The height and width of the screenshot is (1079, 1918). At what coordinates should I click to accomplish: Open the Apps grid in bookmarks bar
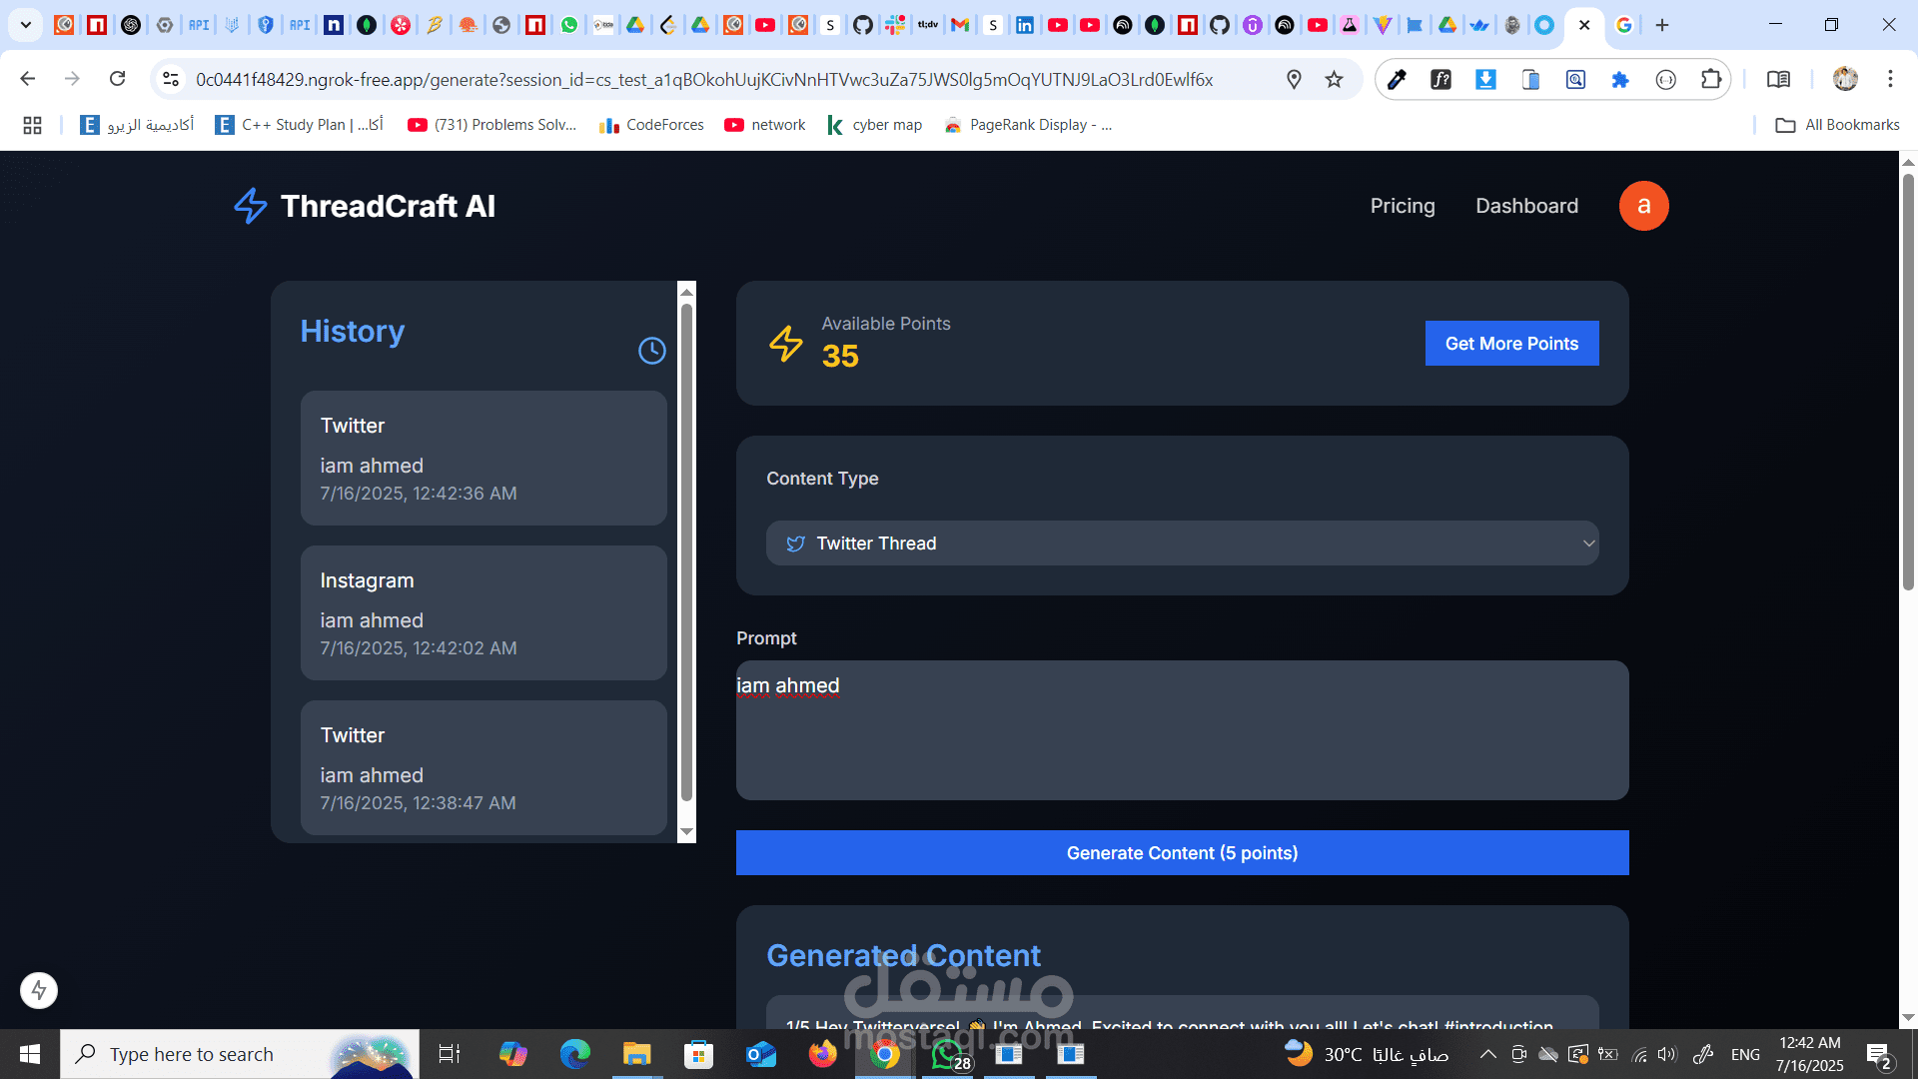click(32, 125)
